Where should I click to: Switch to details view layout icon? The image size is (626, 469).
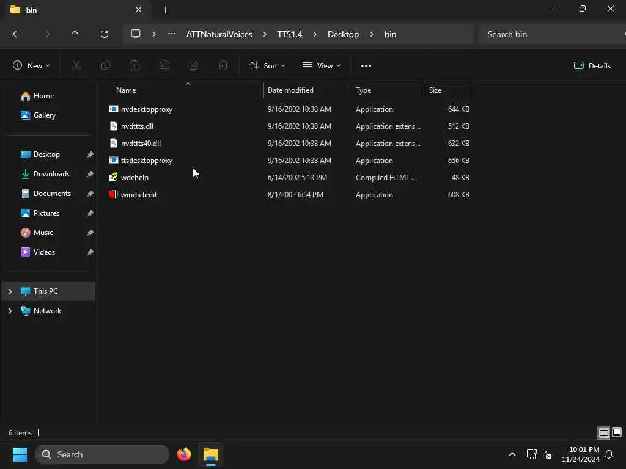603,432
